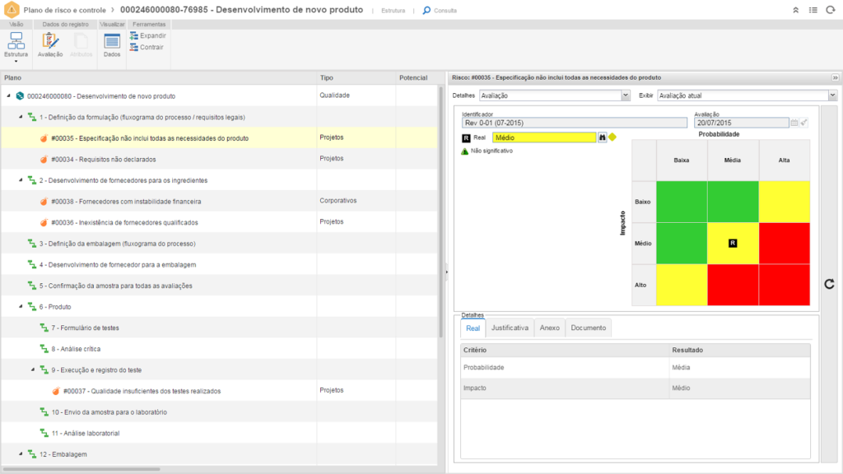Viewport: 843px width, 474px height.
Task: Click the Consulta search icon
Action: [426, 11]
